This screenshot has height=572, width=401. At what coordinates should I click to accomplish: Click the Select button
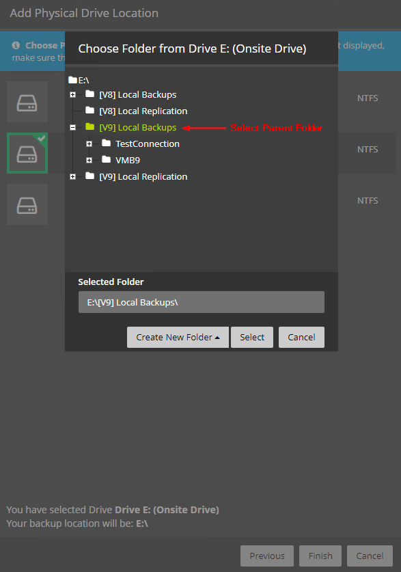point(252,337)
